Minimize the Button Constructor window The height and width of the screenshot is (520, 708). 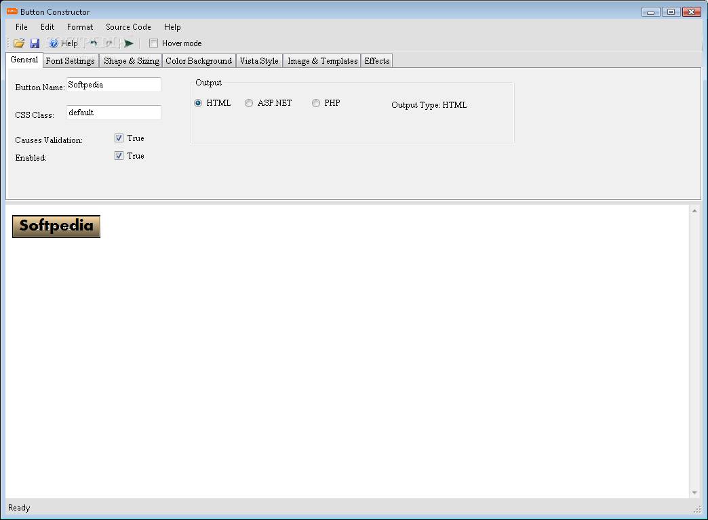click(650, 12)
